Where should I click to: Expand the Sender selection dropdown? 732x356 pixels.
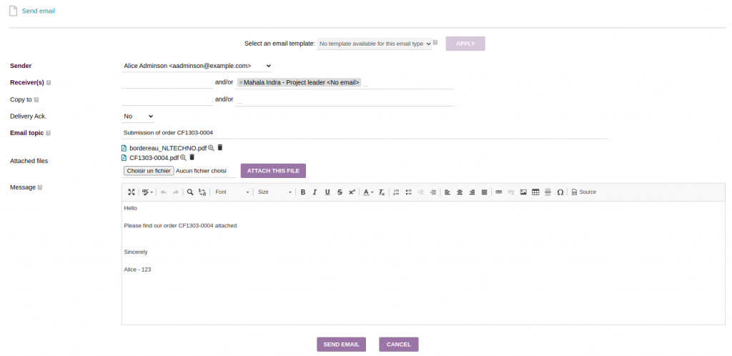point(197,66)
